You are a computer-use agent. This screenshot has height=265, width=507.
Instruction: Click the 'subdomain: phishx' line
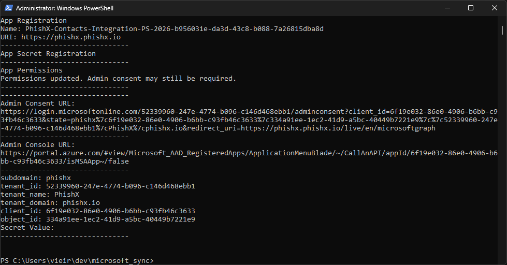[x=35, y=178]
